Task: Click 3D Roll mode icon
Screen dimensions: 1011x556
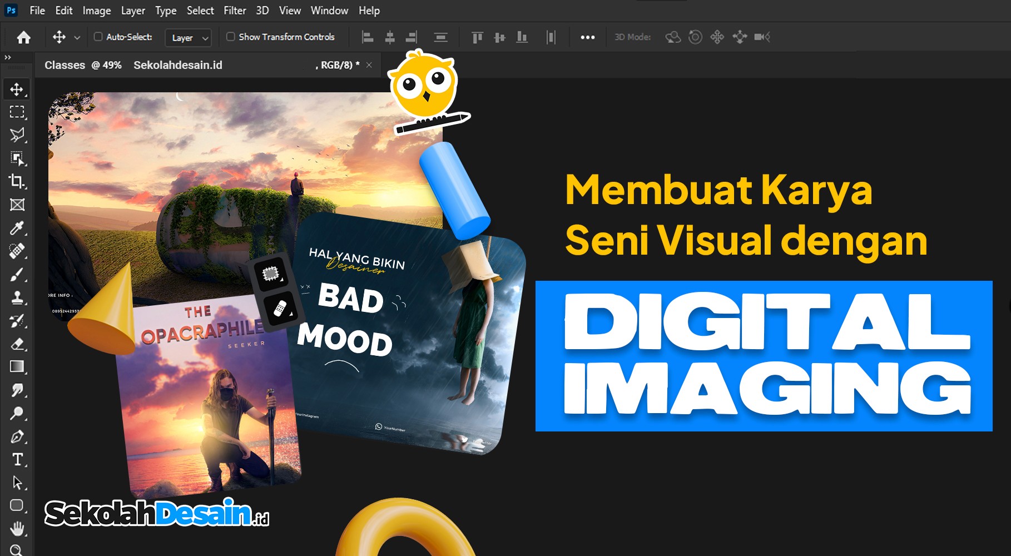Action: point(695,37)
